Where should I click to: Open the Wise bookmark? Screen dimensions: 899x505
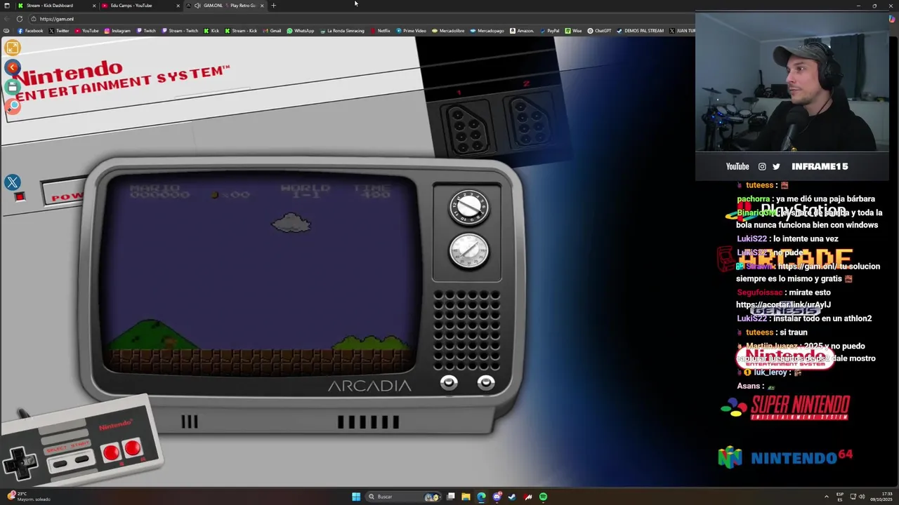pos(573,31)
